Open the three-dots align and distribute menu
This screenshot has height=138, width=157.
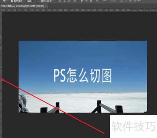click(104, 1)
